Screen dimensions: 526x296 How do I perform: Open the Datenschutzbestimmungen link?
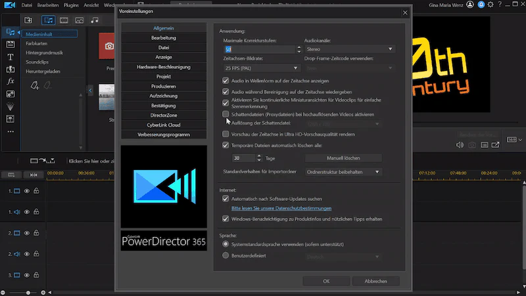[x=281, y=208]
